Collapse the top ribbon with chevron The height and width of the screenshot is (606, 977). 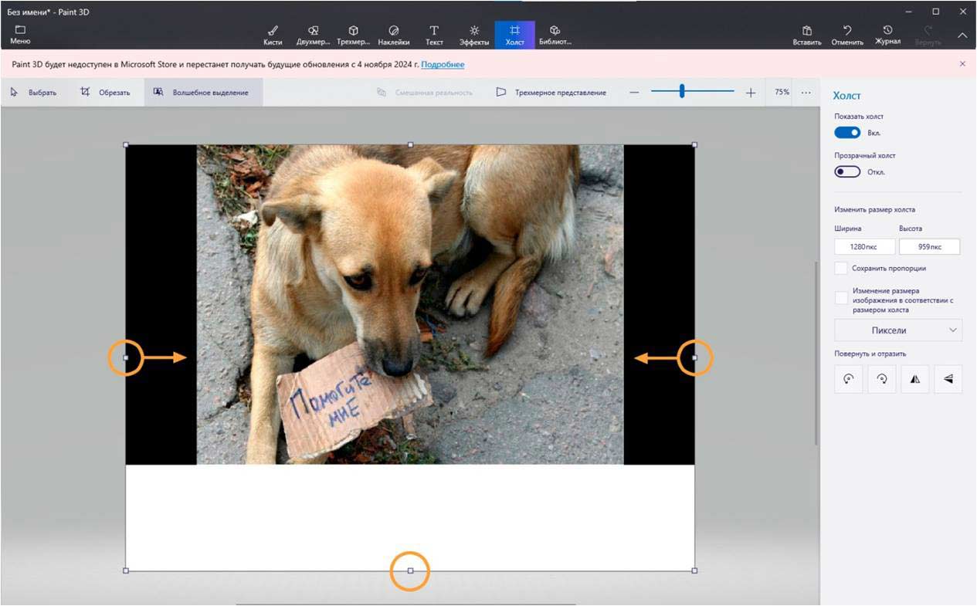click(962, 35)
